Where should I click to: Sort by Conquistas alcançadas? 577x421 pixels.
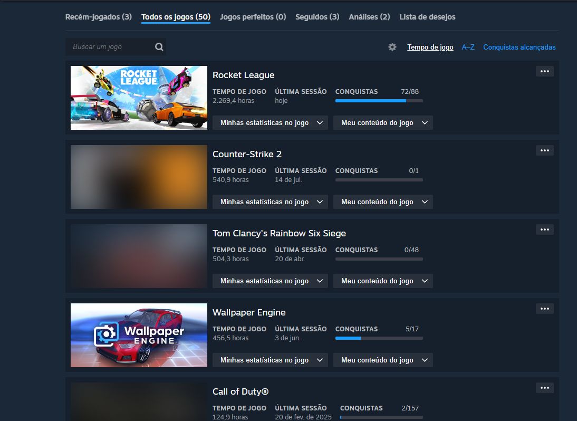coord(519,47)
